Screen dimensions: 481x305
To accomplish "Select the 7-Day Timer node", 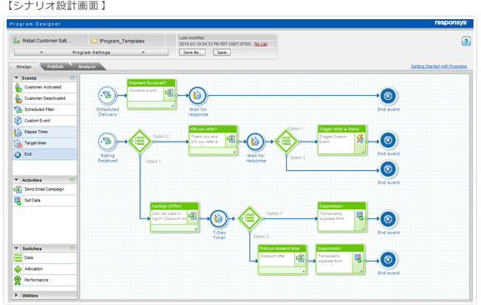I will coord(218,218).
